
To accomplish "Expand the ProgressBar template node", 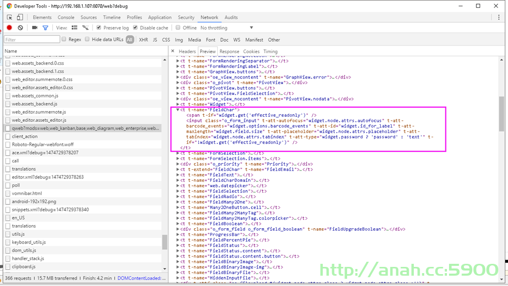I will pyautogui.click(x=177, y=234).
